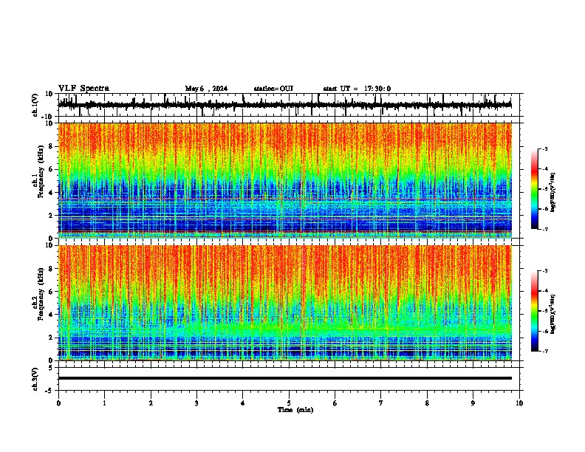
Task: Click the ch.1 "Frequency (kHz)" axis title
Action: 41,171
